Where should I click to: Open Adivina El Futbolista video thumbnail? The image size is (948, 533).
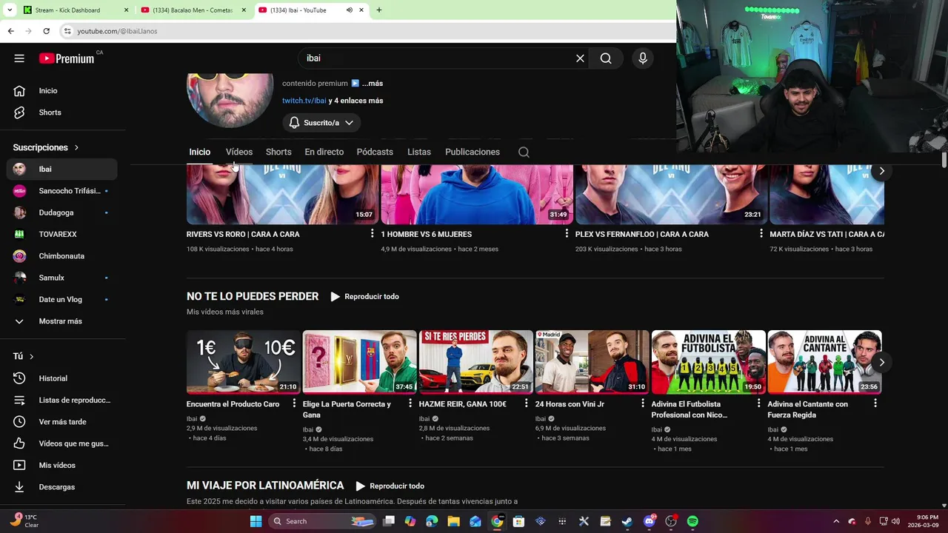[x=708, y=361]
